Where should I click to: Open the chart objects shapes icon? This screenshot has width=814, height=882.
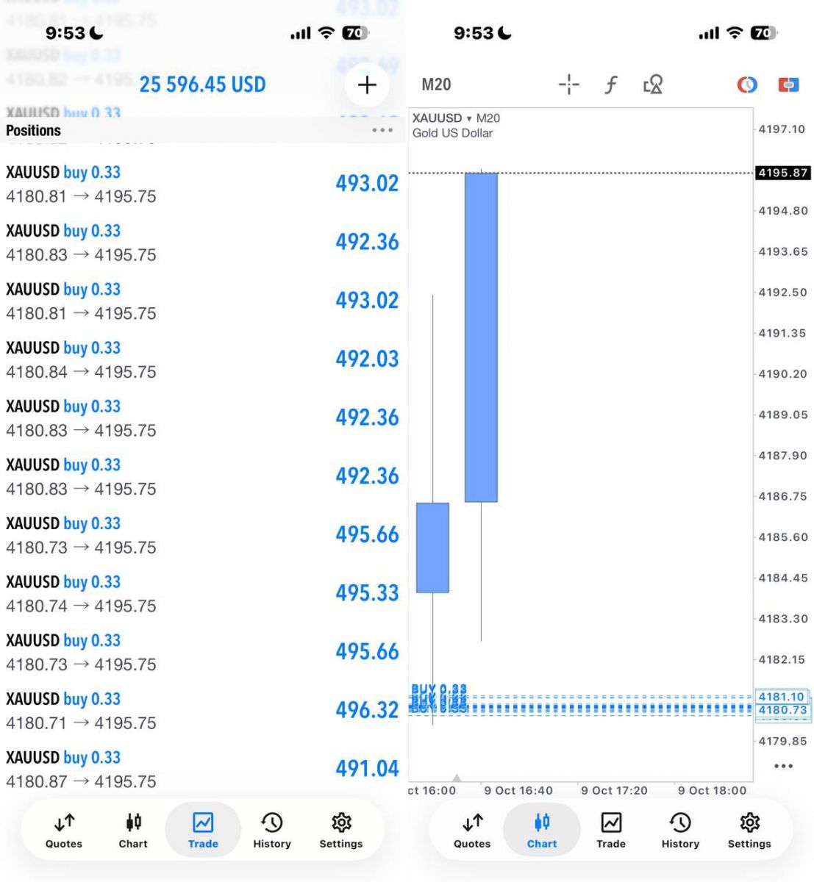click(653, 85)
